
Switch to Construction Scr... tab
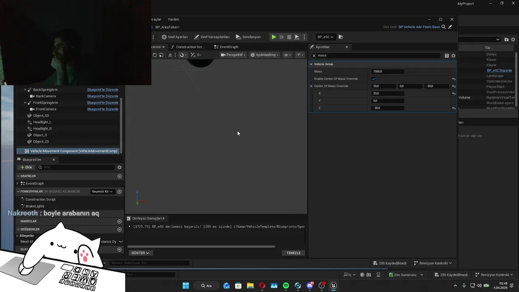click(187, 47)
